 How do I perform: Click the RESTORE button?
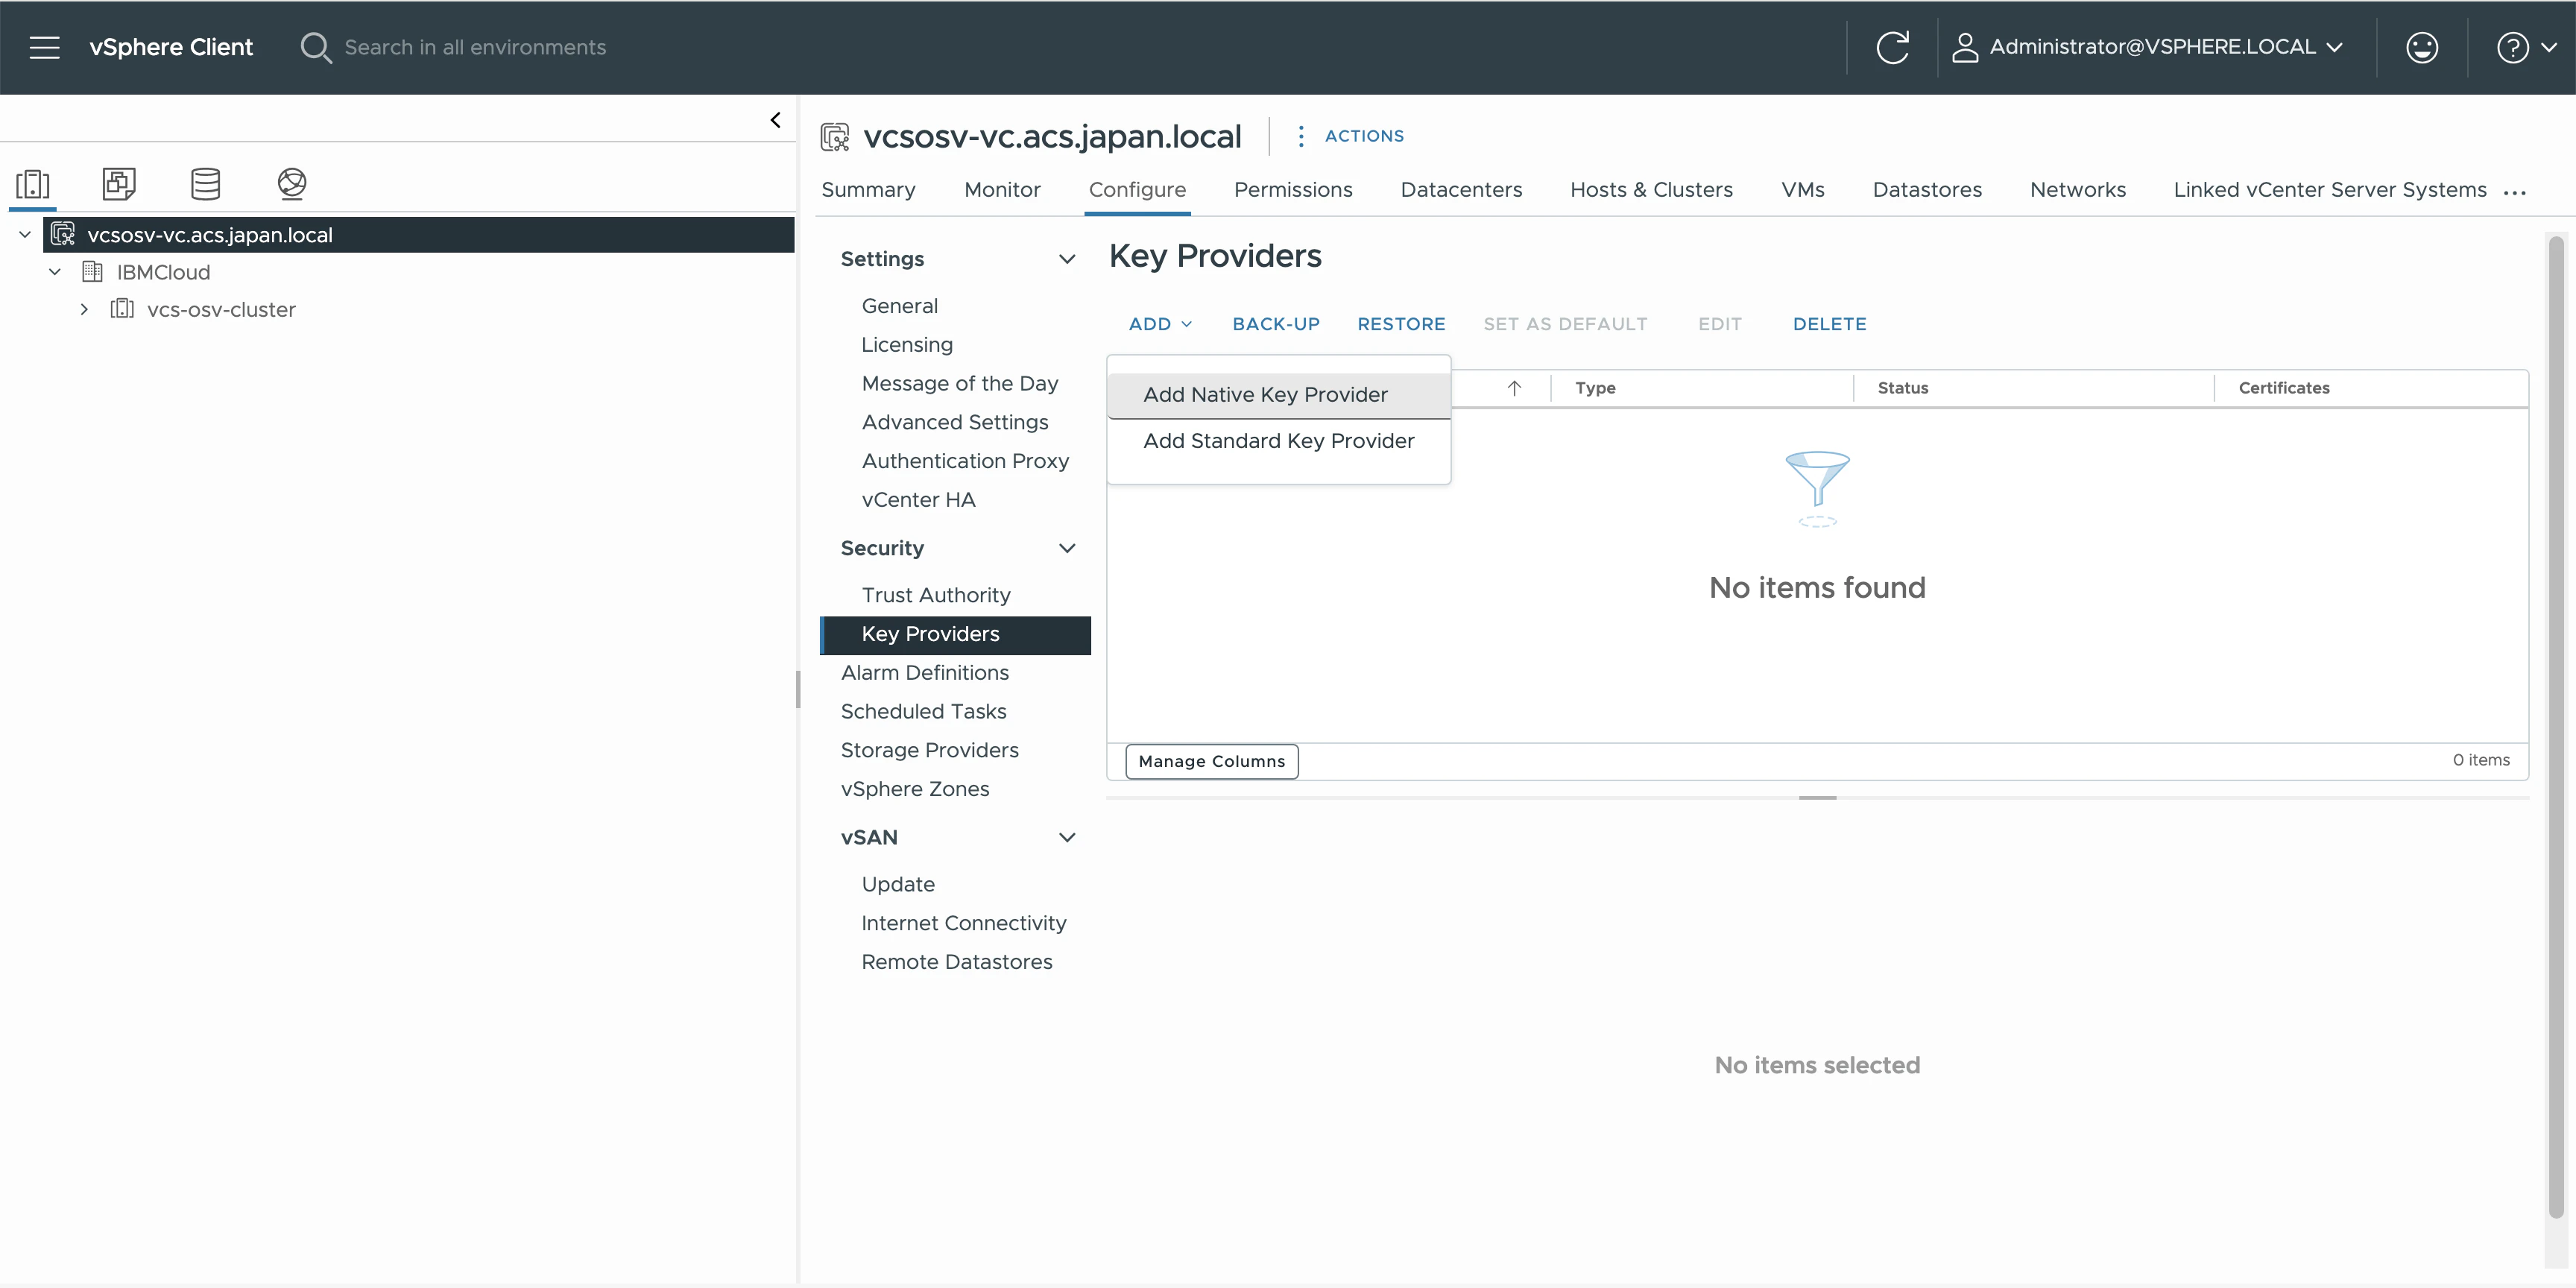[x=1401, y=324]
